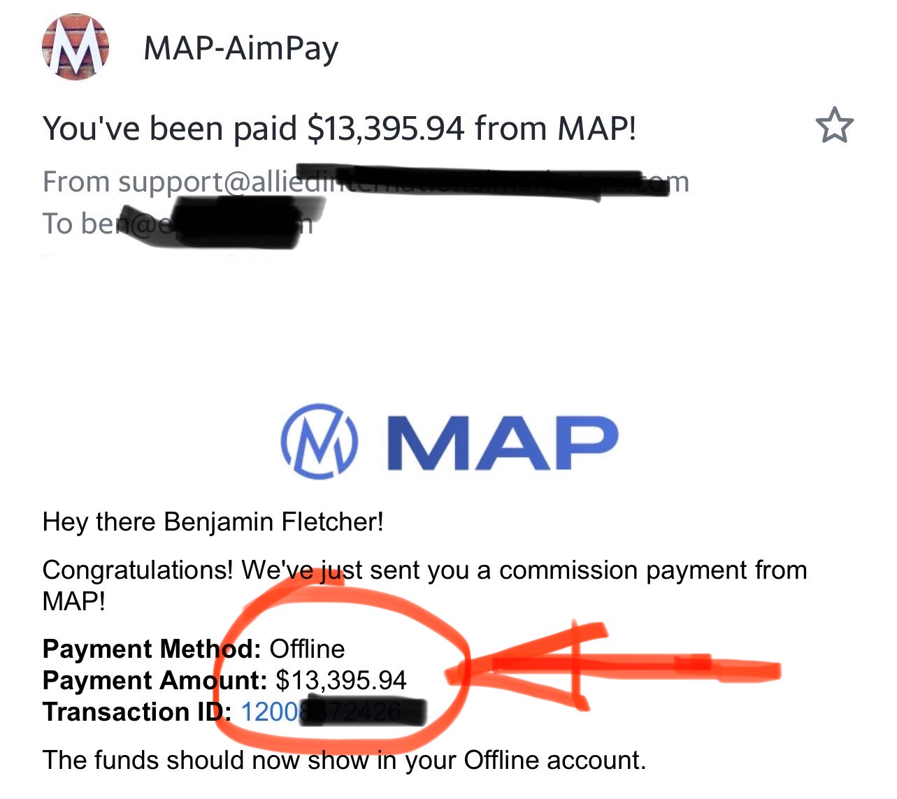The height and width of the screenshot is (799, 897).
Task: Click the "Transaction ID:" label
Action: point(136,712)
